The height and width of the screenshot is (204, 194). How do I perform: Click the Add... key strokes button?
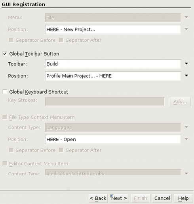pos(180,102)
